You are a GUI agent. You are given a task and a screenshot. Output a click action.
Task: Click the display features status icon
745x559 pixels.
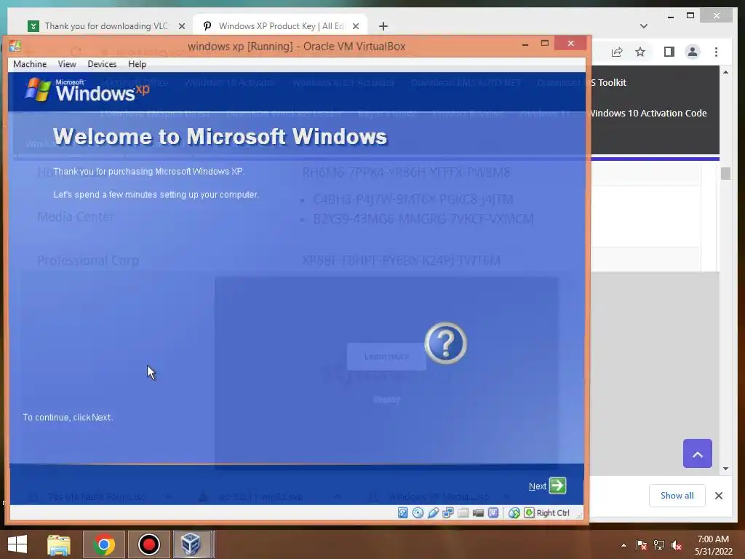[494, 513]
